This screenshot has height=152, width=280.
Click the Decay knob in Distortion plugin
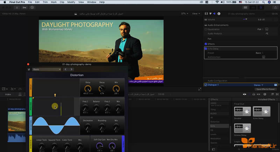102,88
